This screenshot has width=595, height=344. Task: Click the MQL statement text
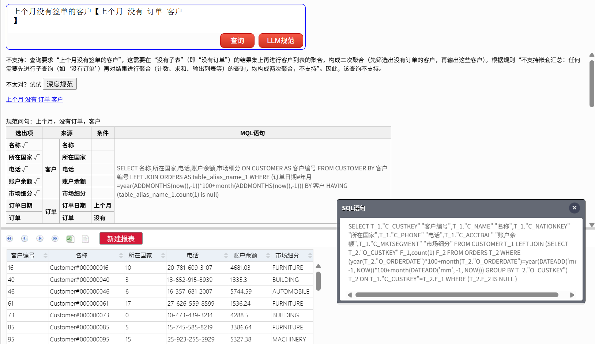252,181
